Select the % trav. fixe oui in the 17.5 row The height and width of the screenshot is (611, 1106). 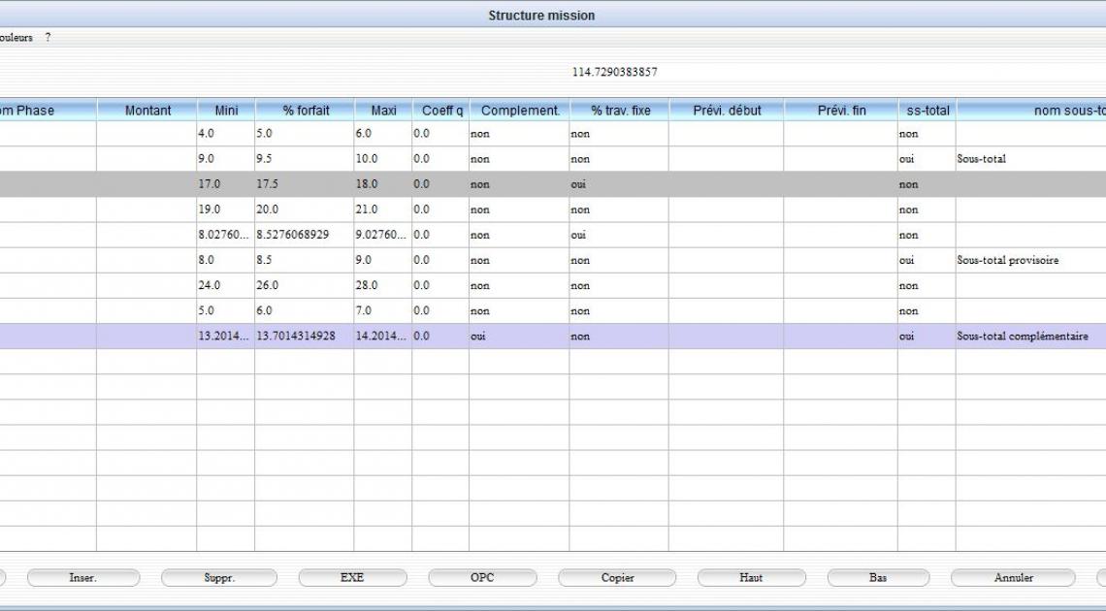pos(619,184)
